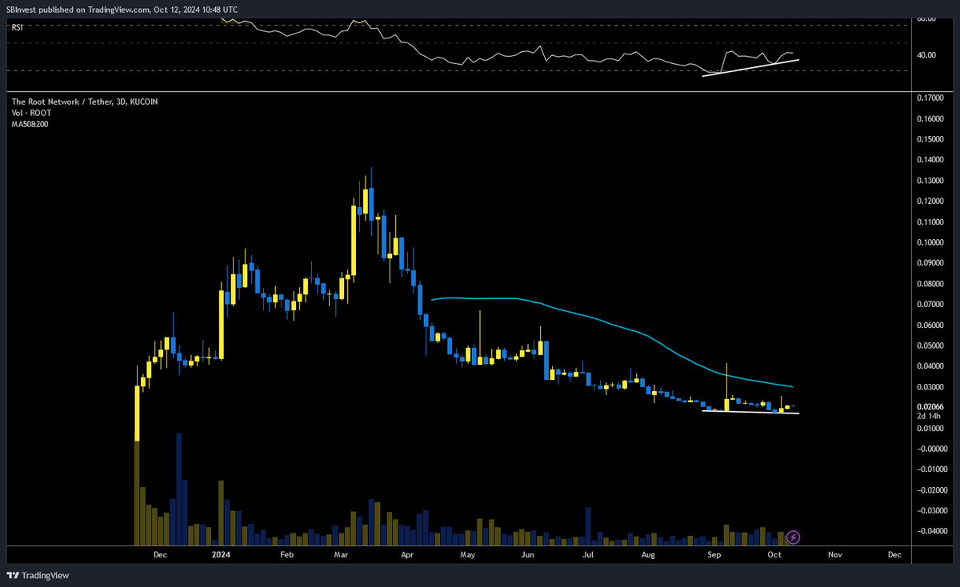Click the tallest blue volume bar in December
The image size is (960, 587).
click(179, 489)
